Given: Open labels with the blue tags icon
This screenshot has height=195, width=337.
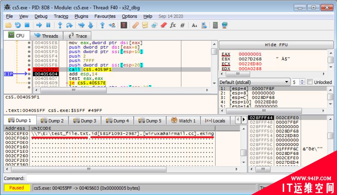Looking at the screenshot, I should (154, 25).
